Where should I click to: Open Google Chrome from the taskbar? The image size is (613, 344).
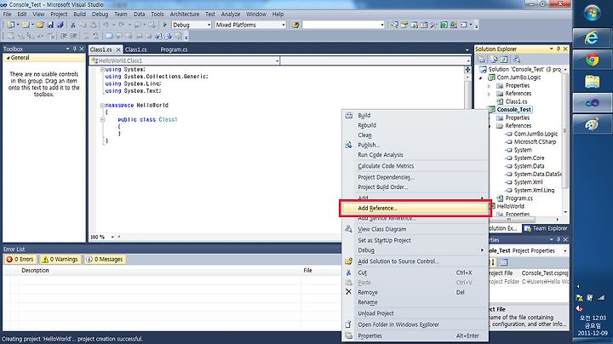[592, 60]
